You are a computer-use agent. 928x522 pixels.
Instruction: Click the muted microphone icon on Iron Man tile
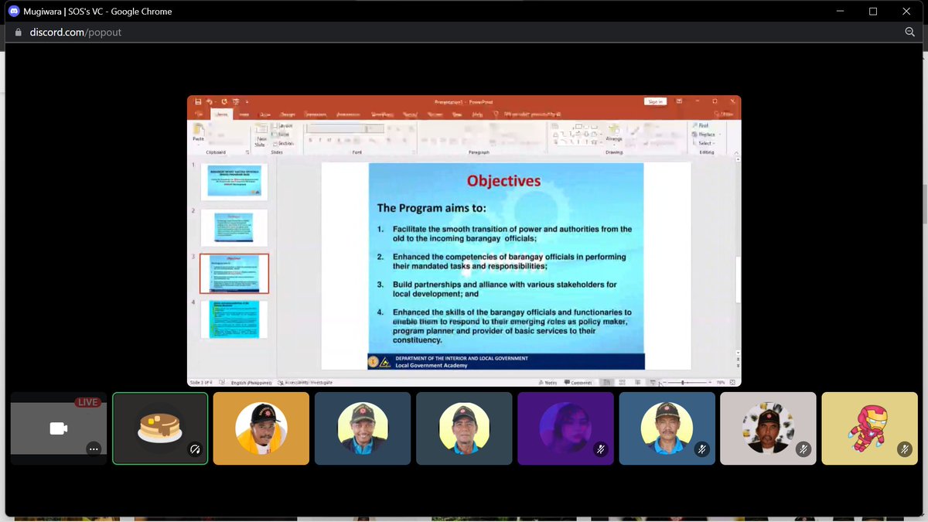click(904, 449)
